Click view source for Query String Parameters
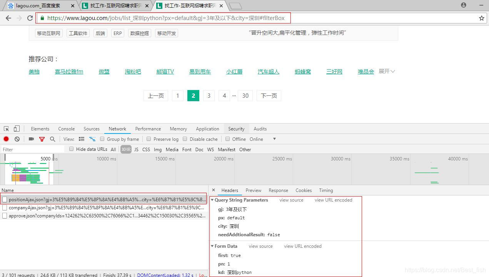The image size is (489, 277). click(x=291, y=200)
